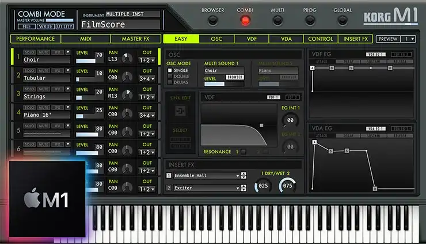Open Ensemble Hall insert effect dropdown
The image size is (426, 244).
tap(207, 176)
